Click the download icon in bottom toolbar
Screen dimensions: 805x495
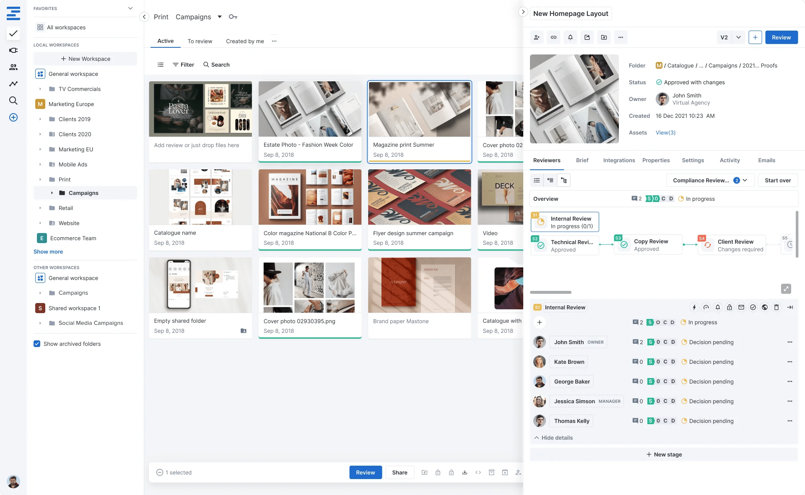coord(465,472)
